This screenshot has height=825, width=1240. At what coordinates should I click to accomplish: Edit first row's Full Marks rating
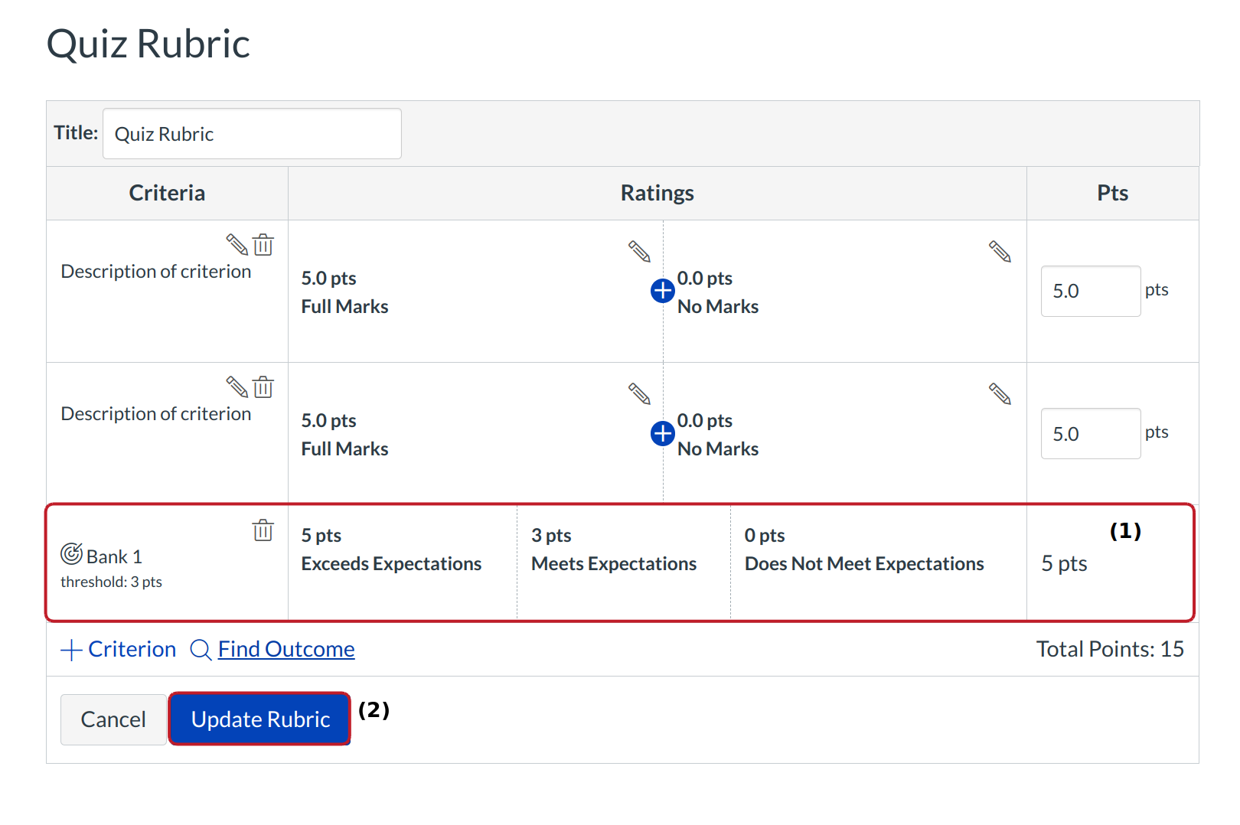point(639,251)
